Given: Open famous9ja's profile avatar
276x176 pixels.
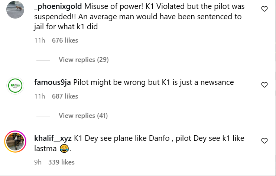Looking at the screenshot, I should click(x=16, y=86).
